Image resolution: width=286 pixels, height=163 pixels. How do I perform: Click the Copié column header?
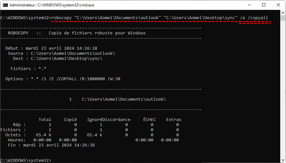pos(70,119)
